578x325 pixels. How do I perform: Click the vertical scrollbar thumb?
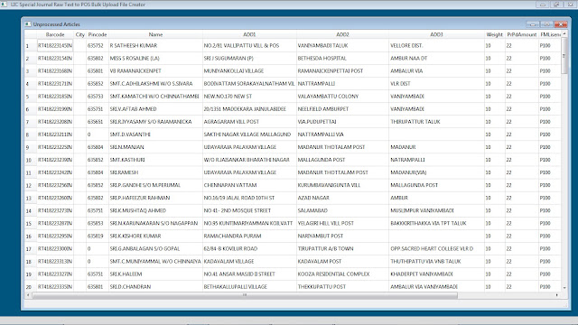coord(564,56)
